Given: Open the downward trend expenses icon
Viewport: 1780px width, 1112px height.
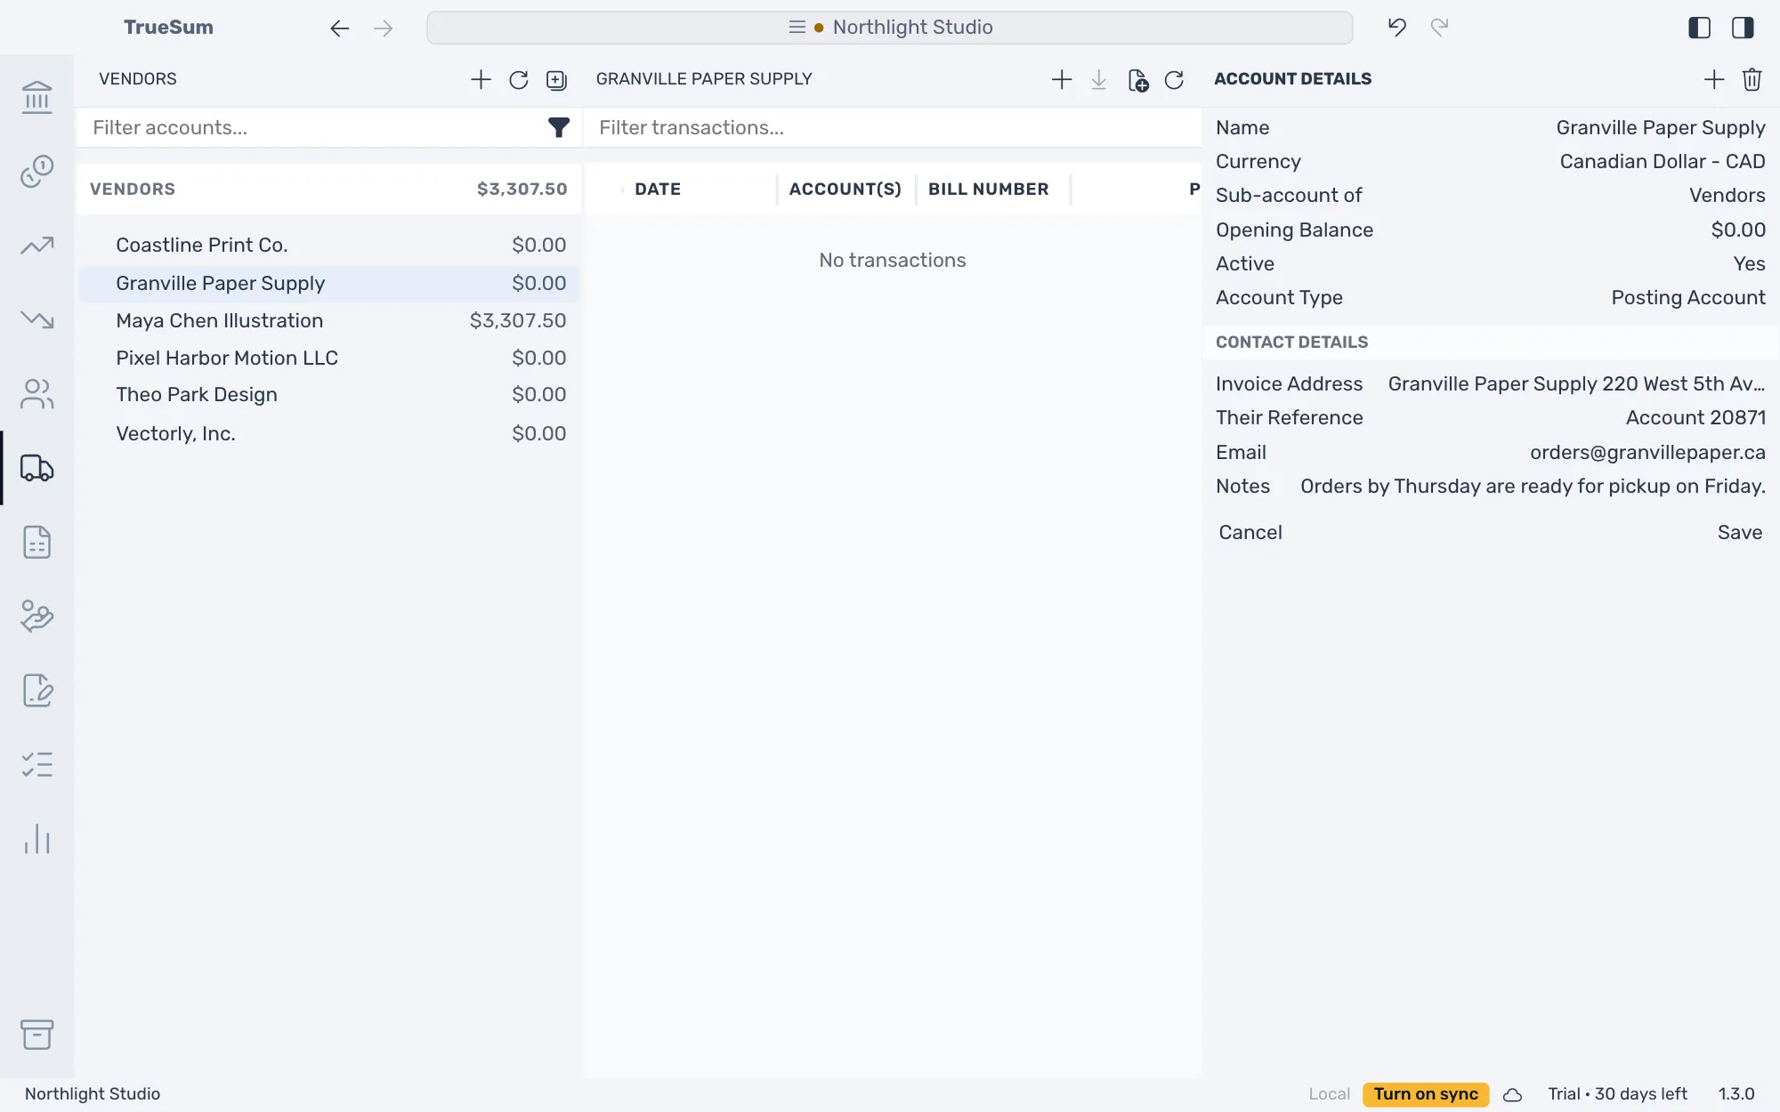Looking at the screenshot, I should (x=37, y=319).
